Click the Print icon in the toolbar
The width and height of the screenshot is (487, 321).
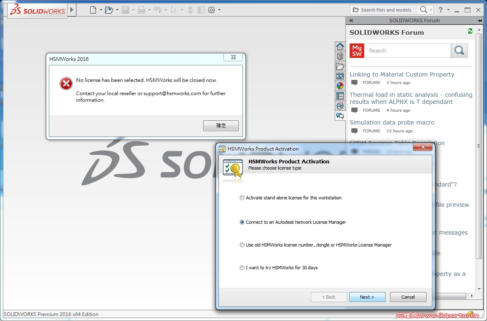pyautogui.click(x=142, y=10)
